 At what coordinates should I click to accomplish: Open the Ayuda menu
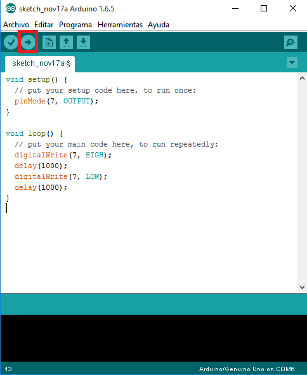[159, 25]
